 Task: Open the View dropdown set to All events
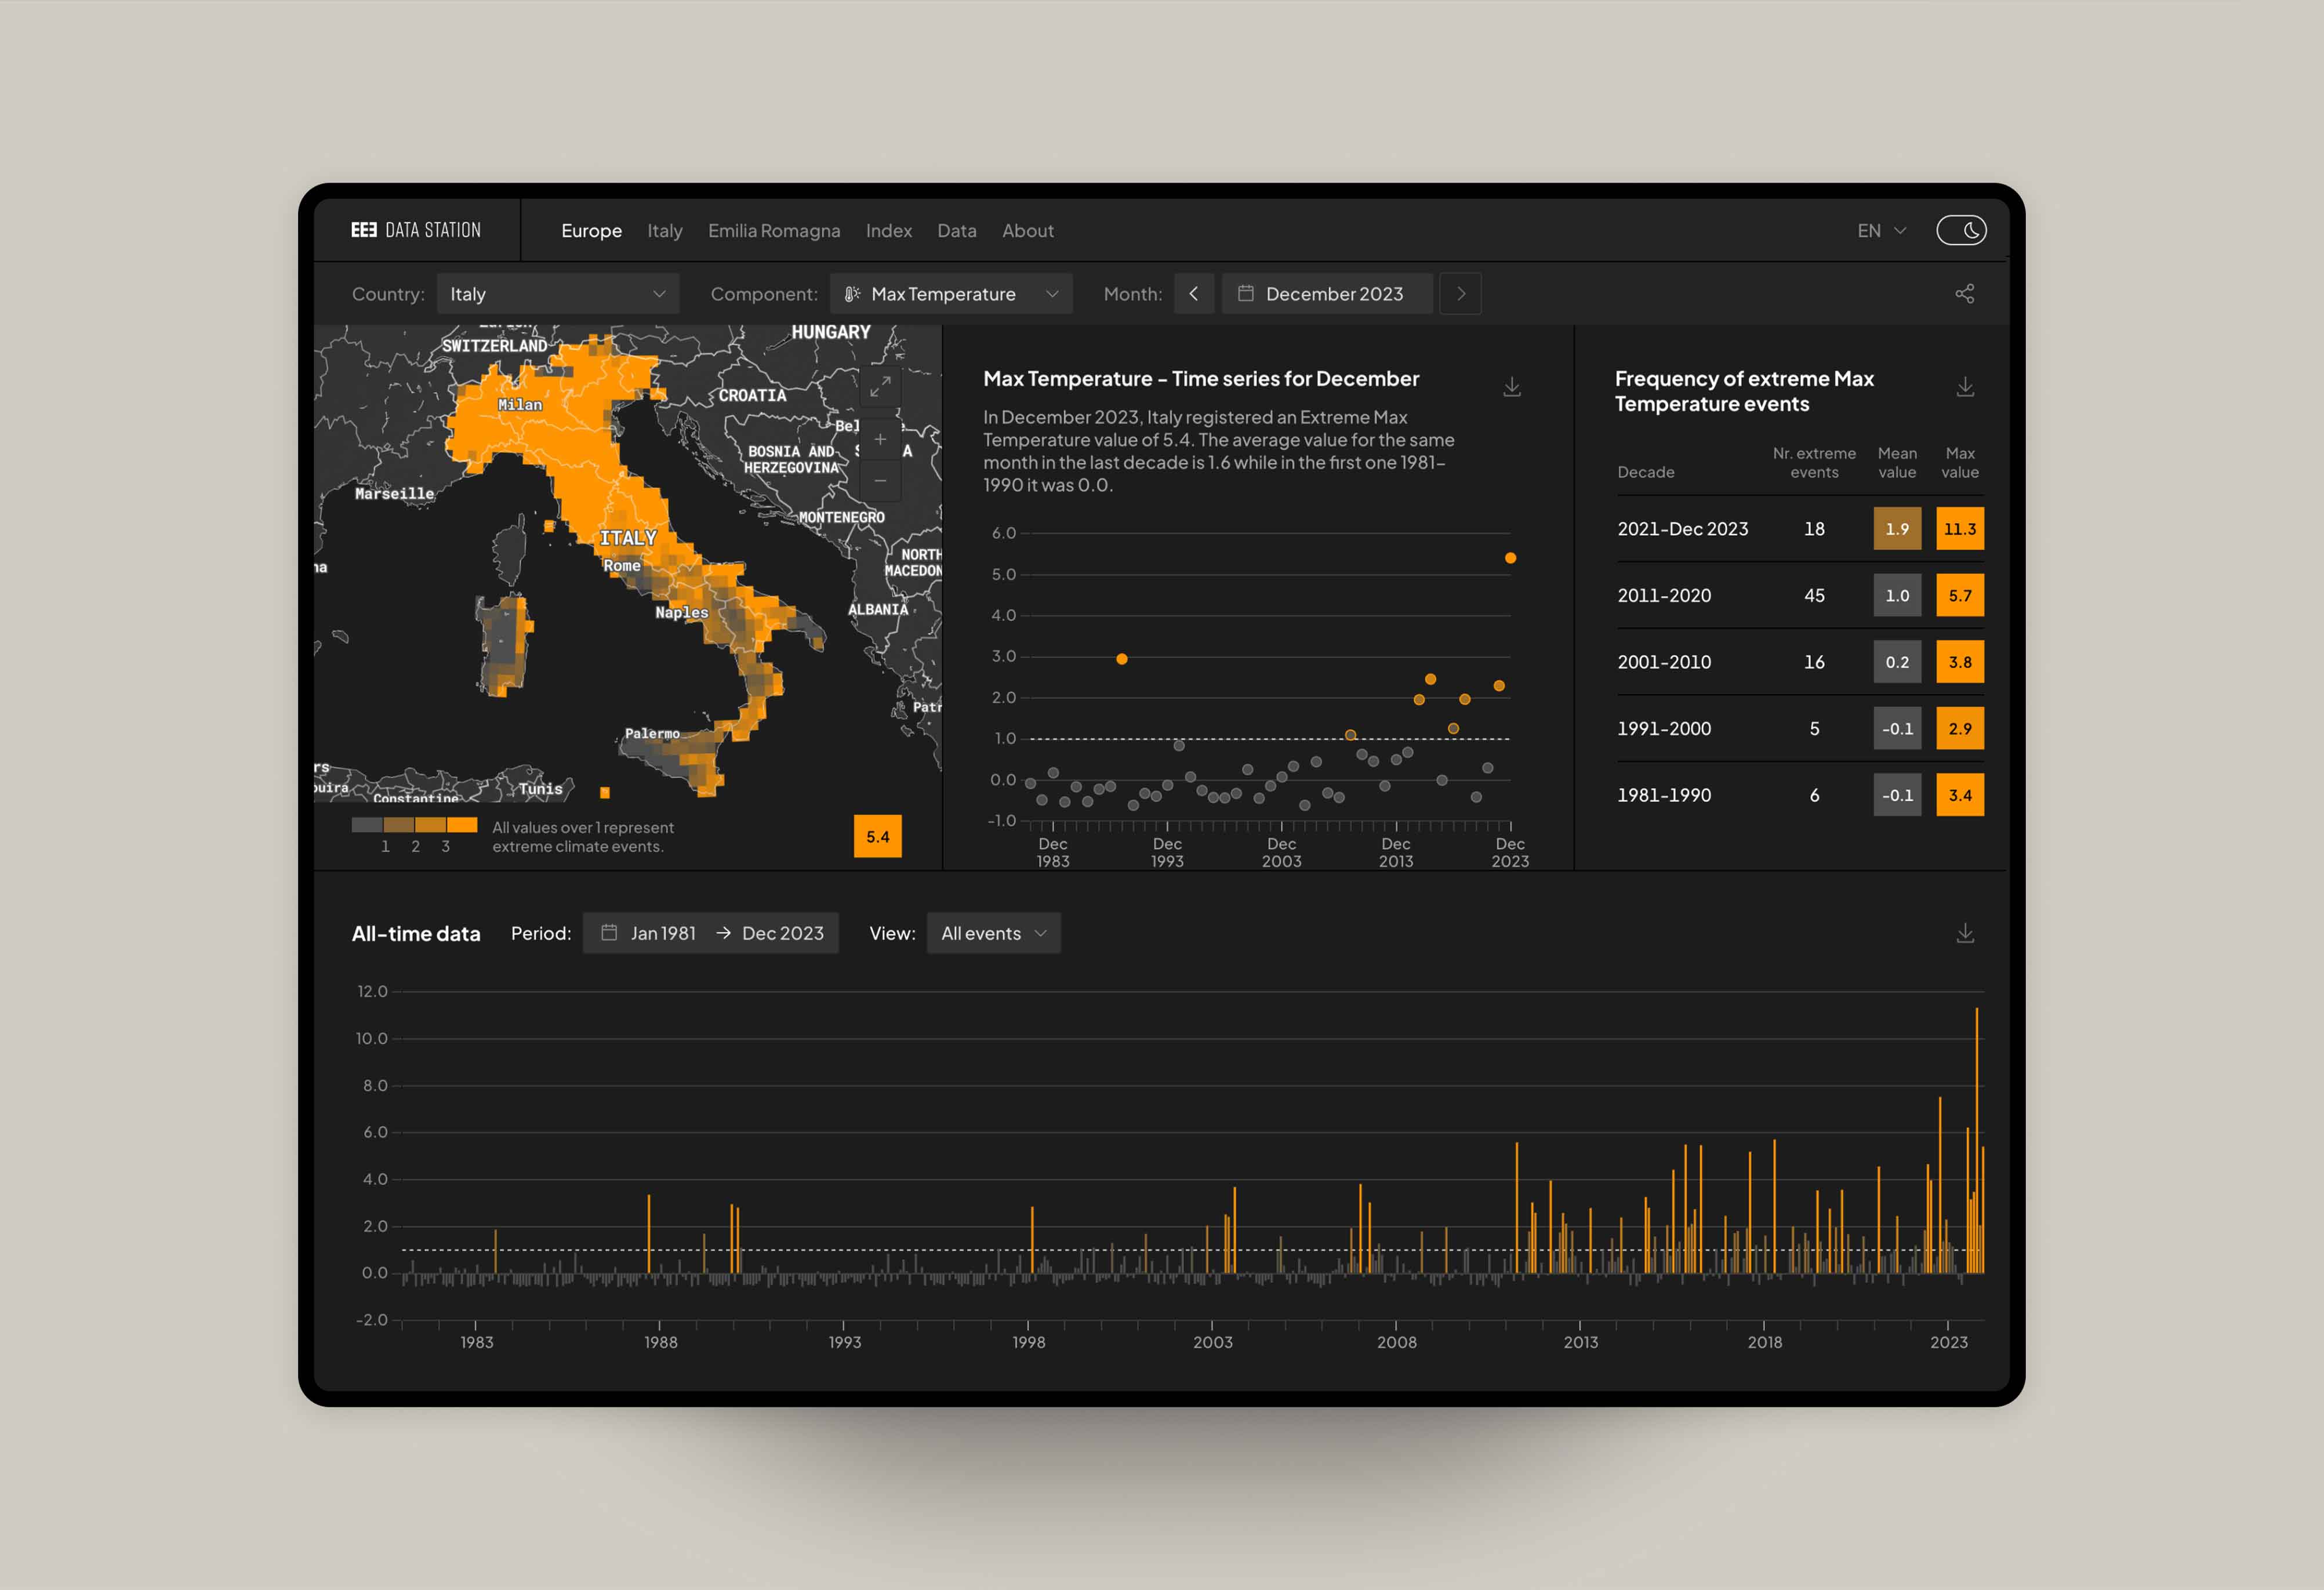(x=993, y=933)
